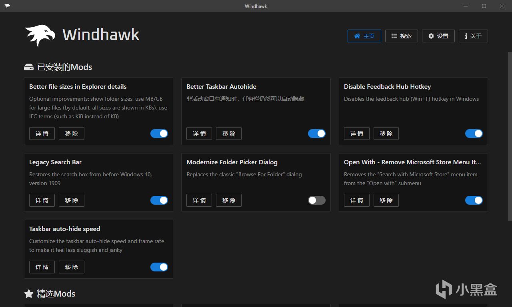Click the Disable Feedback Hub Hotkey title
This screenshot has height=307, width=512.
[x=387, y=87]
